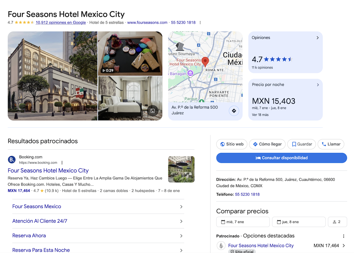Viewport: 354px width, 253px height.
Task: Open Booking.com ad three-dot options
Action: click(x=62, y=163)
